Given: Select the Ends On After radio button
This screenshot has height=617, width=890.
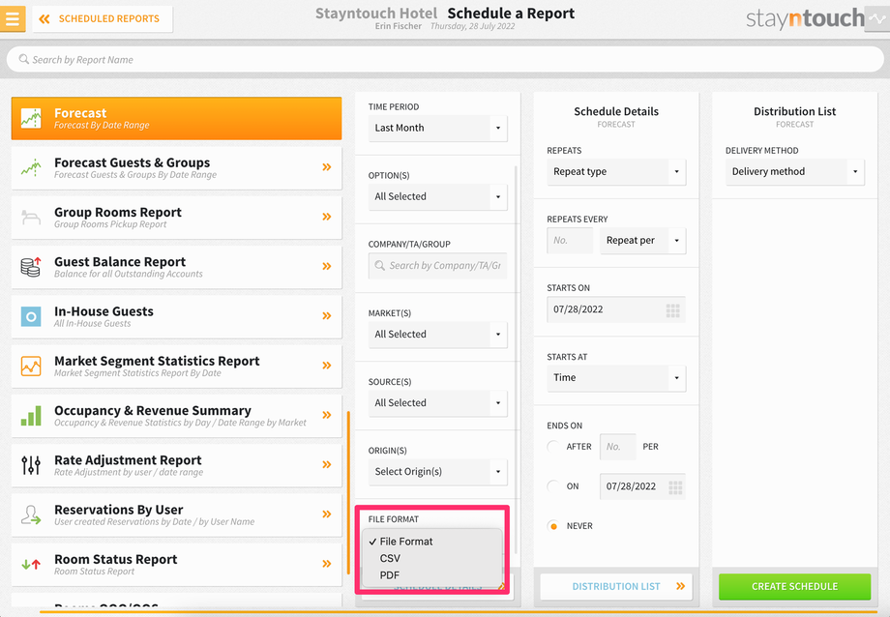Looking at the screenshot, I should pos(552,447).
